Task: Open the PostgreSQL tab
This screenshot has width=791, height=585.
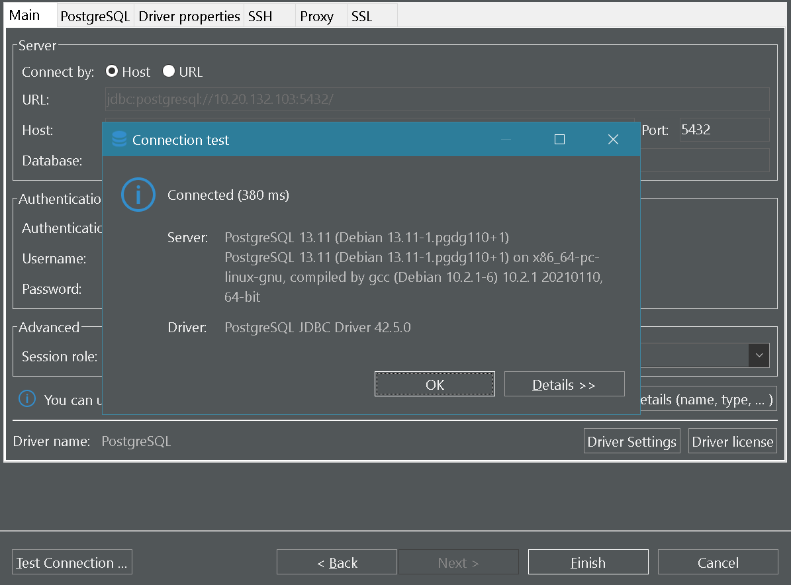Action: [x=95, y=16]
